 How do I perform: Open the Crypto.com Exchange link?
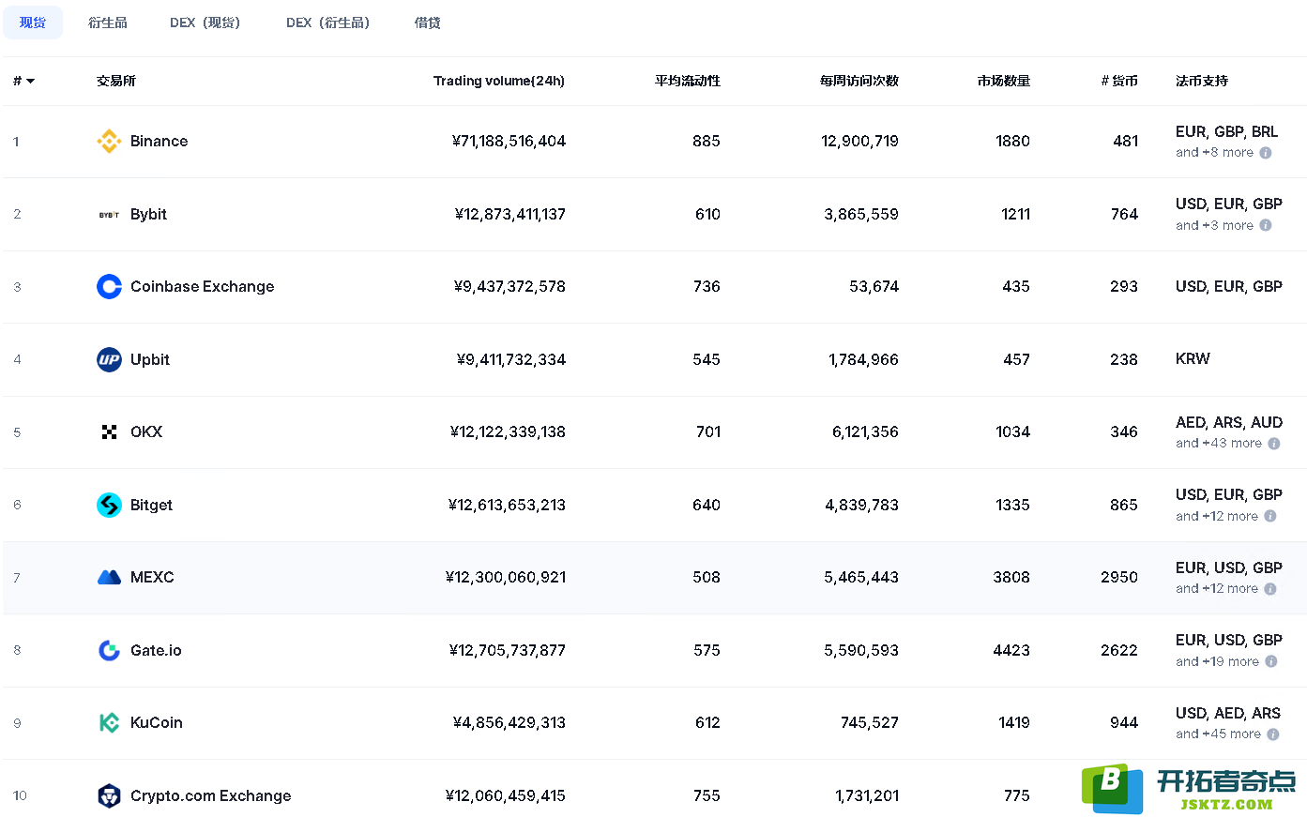[x=211, y=795]
